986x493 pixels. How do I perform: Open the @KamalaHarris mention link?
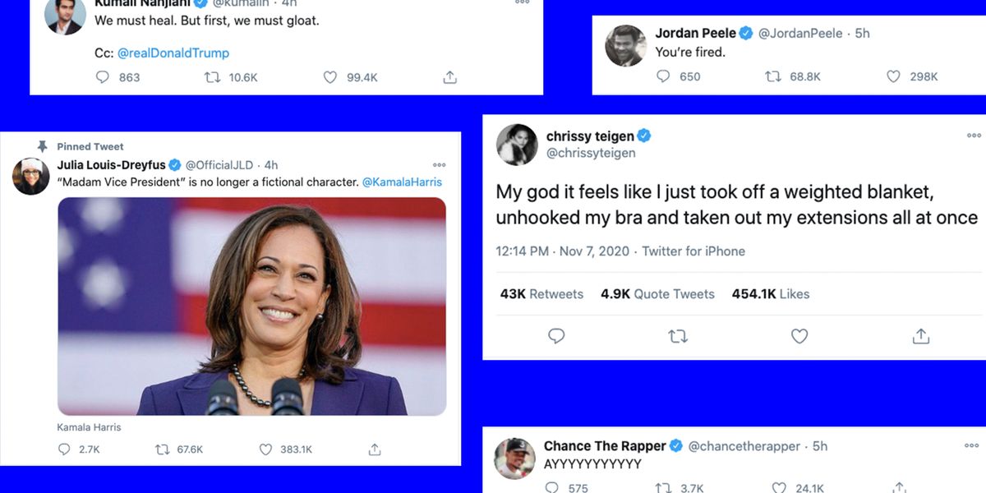point(401,181)
